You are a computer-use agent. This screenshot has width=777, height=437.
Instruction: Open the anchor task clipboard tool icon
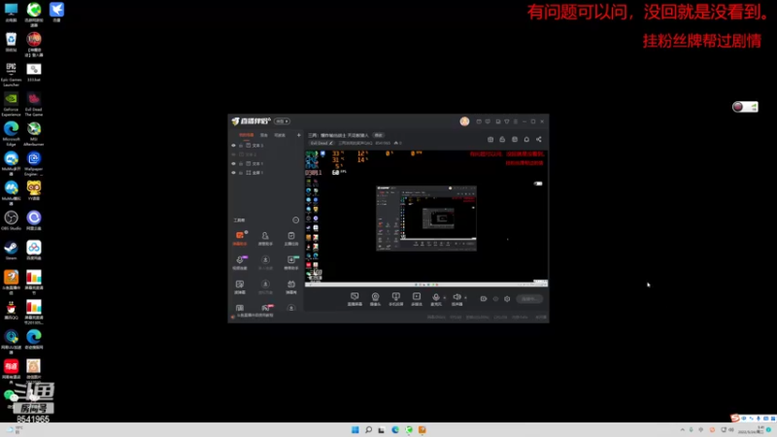point(290,238)
